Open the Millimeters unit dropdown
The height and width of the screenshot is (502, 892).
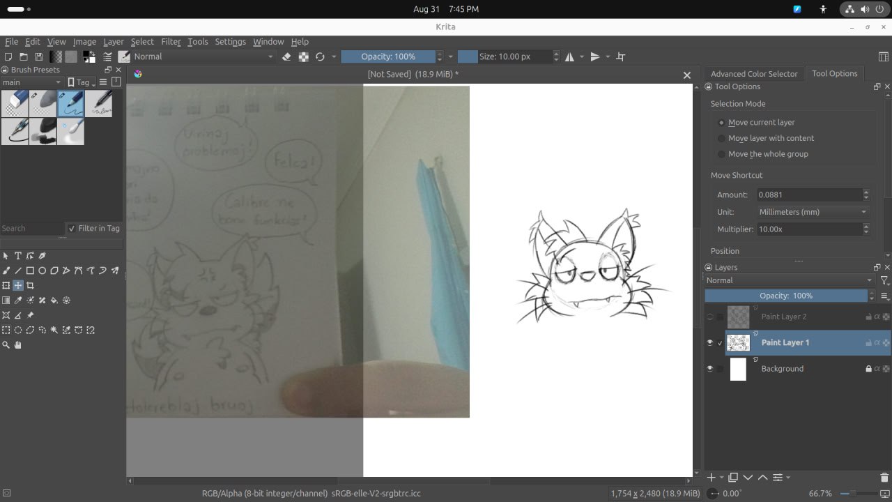[813, 212]
